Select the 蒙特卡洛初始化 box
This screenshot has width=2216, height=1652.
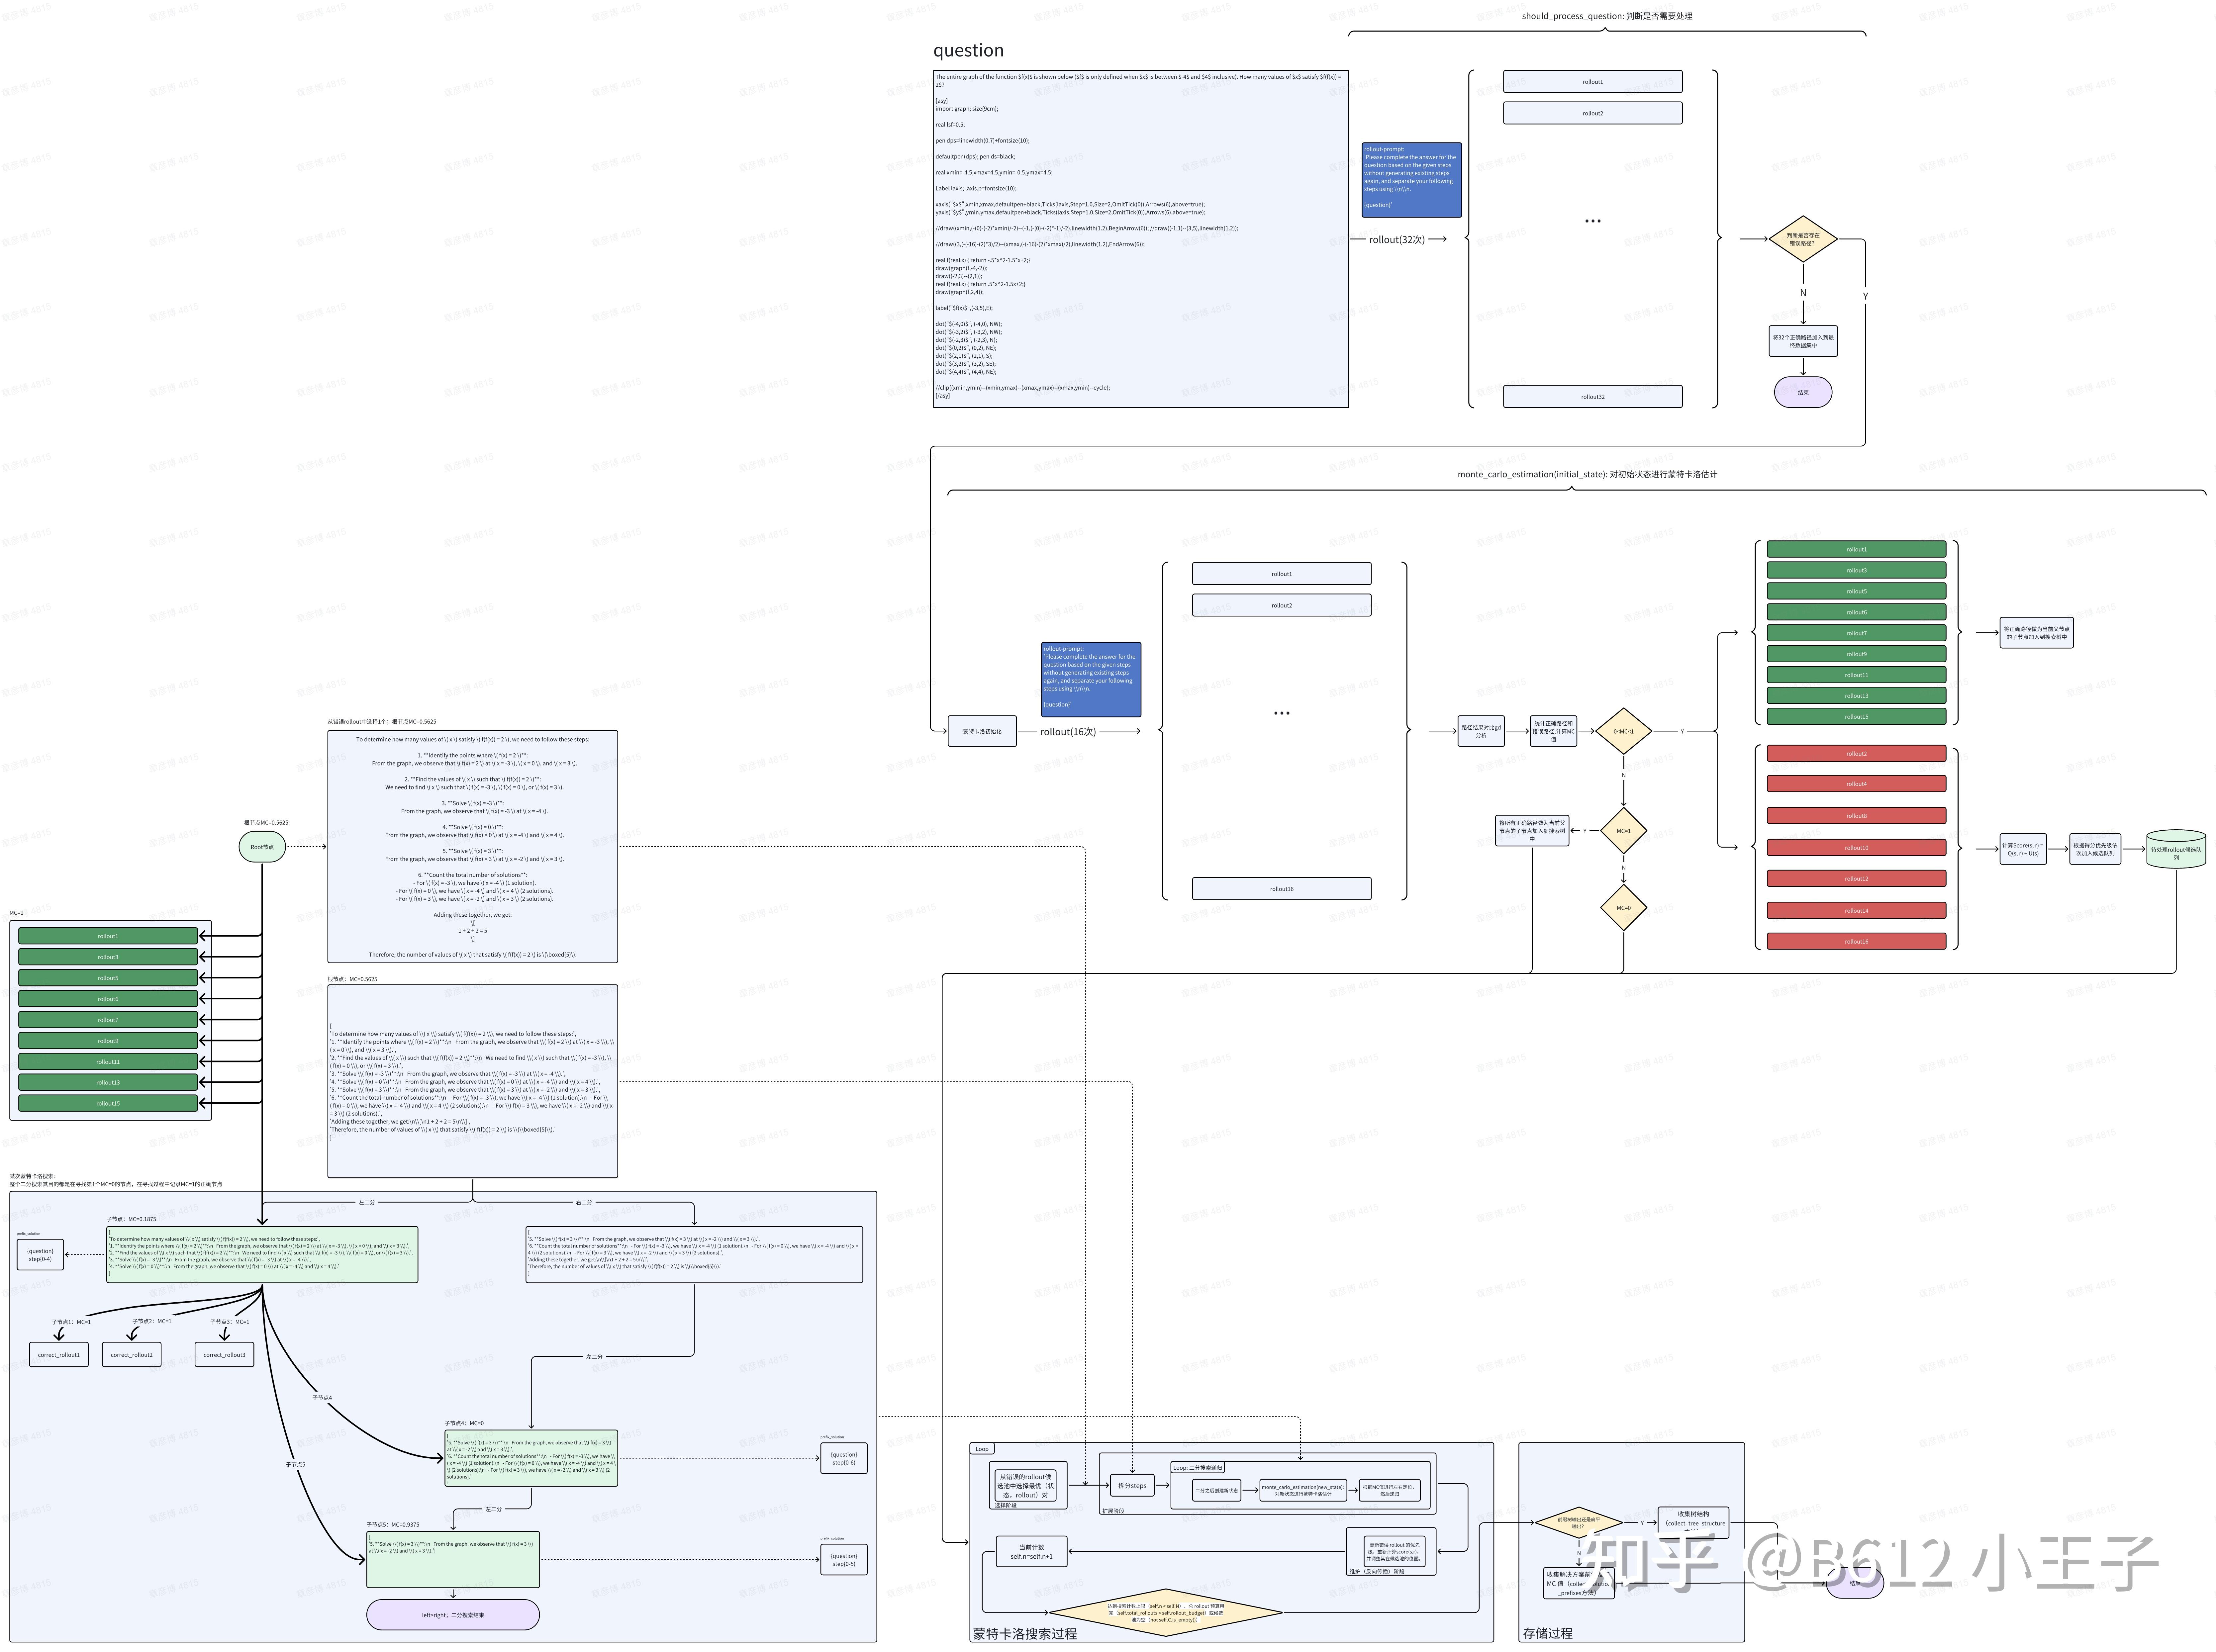click(x=982, y=731)
